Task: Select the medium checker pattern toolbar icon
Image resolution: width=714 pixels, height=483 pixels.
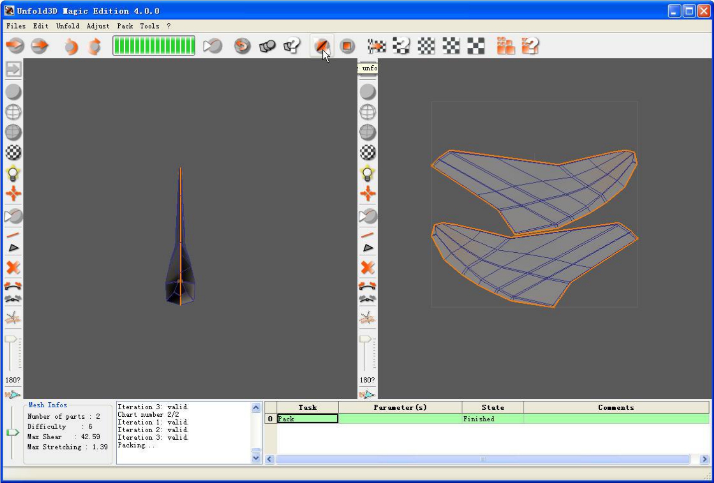Action: (451, 46)
